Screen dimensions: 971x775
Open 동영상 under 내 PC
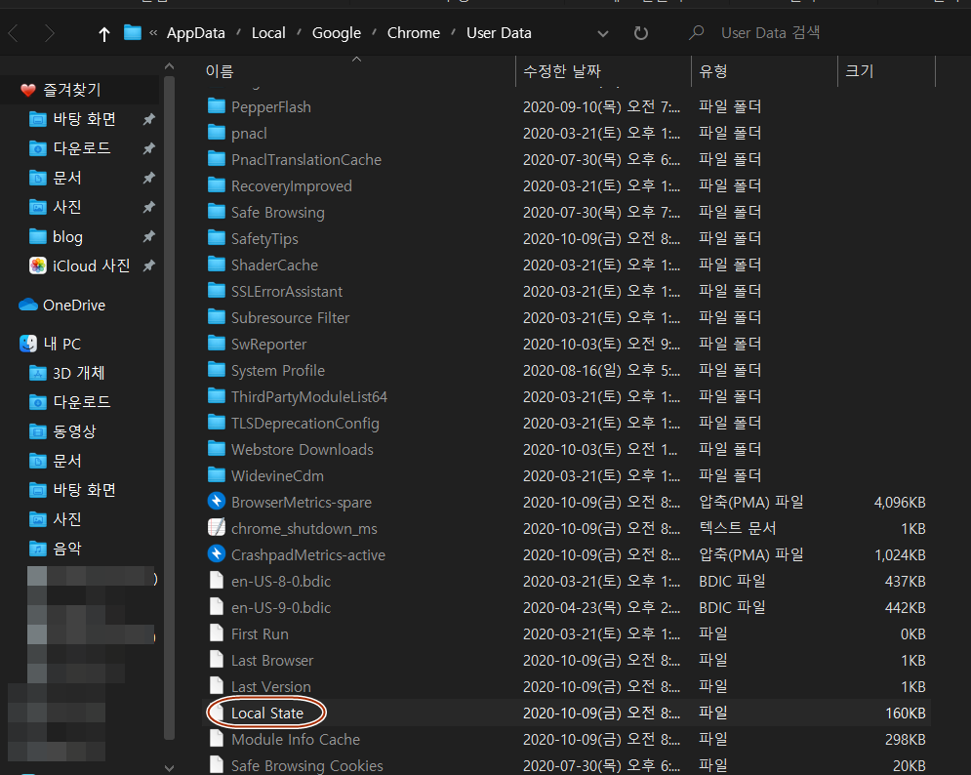74,431
